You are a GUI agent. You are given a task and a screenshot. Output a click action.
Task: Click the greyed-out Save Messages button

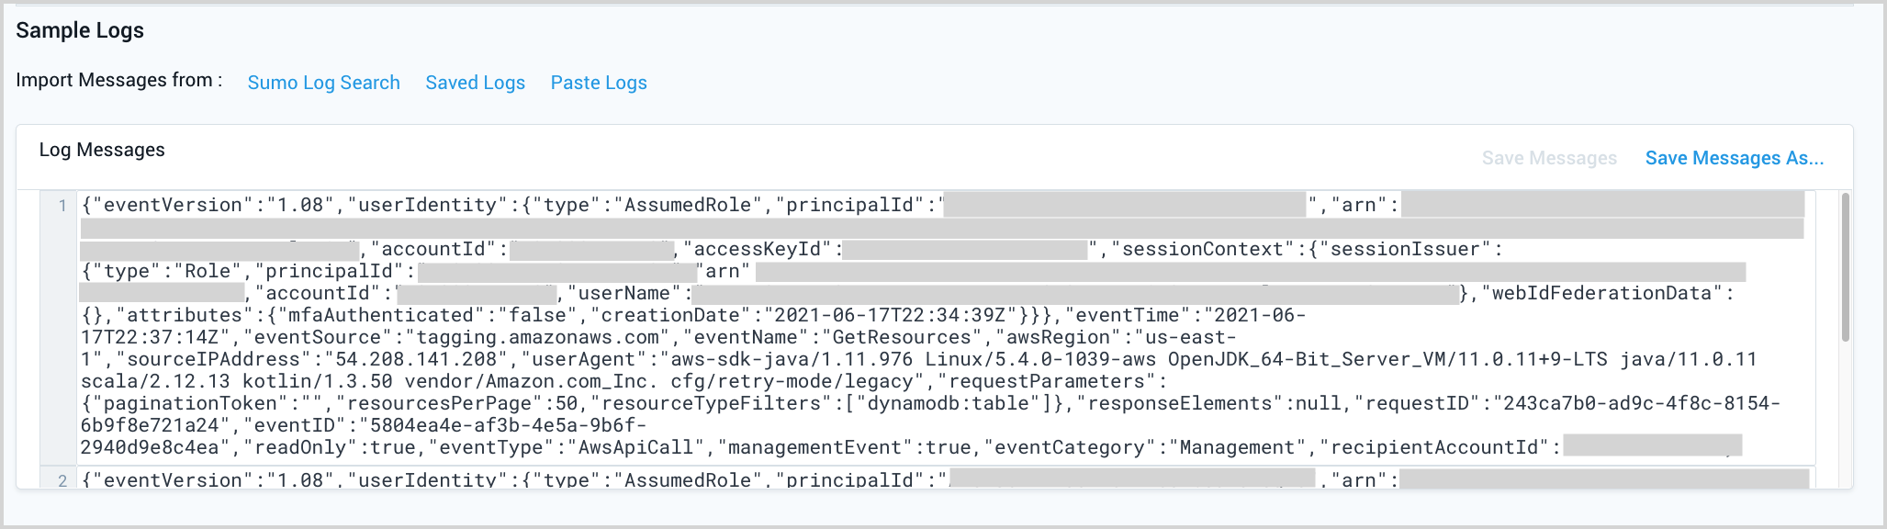click(x=1549, y=158)
